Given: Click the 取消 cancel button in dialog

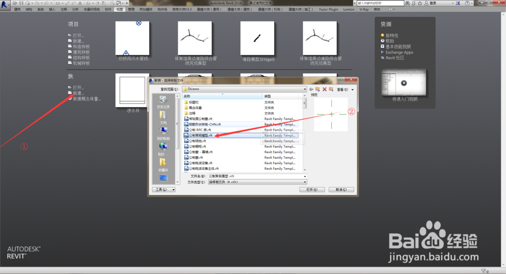Looking at the screenshot, I should click(341, 190).
